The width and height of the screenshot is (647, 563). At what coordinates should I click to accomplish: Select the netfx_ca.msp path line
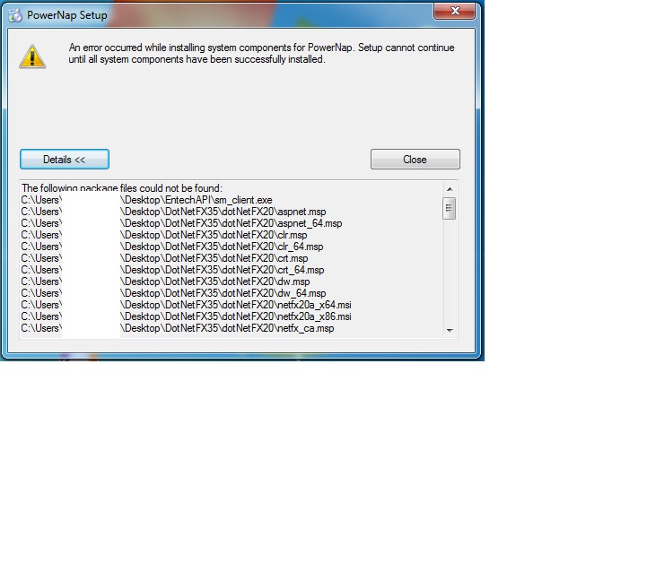point(178,328)
